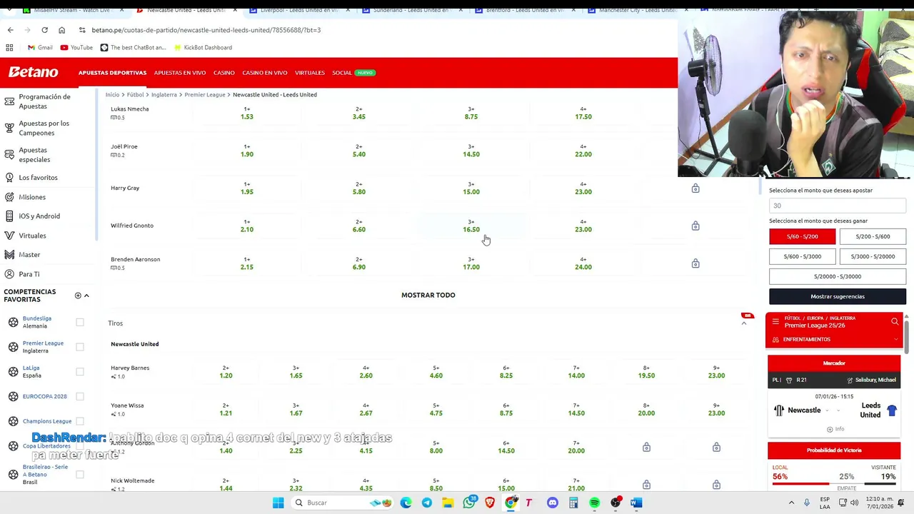The height and width of the screenshot is (514, 914).
Task: Open the stats widget hamburger menu
Action: coord(775,322)
